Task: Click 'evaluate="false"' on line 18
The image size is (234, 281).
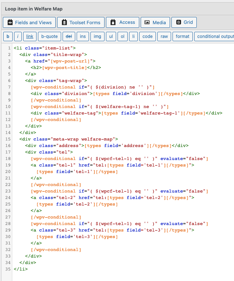Action: (183, 159)
